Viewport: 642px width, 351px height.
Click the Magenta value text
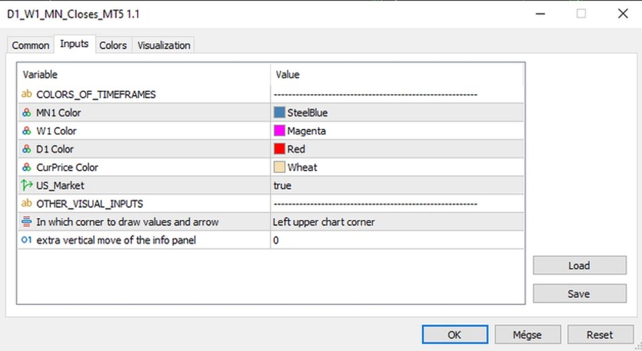[307, 131]
